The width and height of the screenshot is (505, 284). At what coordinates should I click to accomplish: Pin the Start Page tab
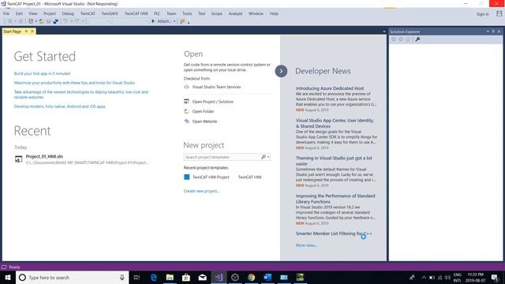point(26,32)
